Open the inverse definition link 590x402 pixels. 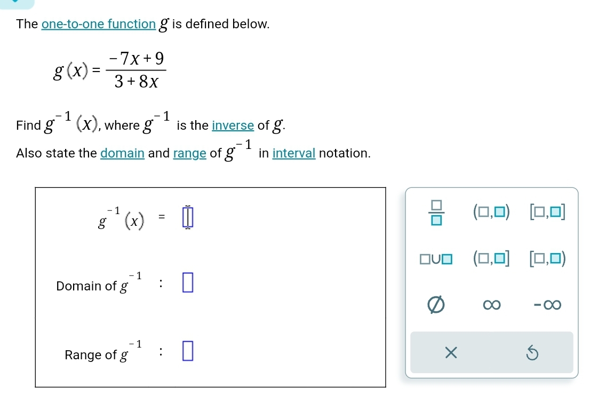coord(232,126)
